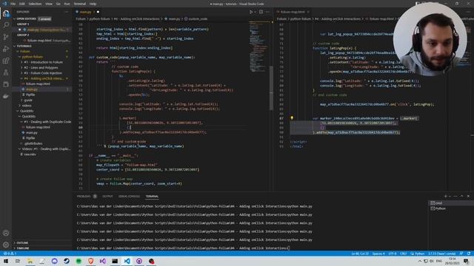
Task: Maximize the terminal panel with chevron up
Action: [x=461, y=197]
